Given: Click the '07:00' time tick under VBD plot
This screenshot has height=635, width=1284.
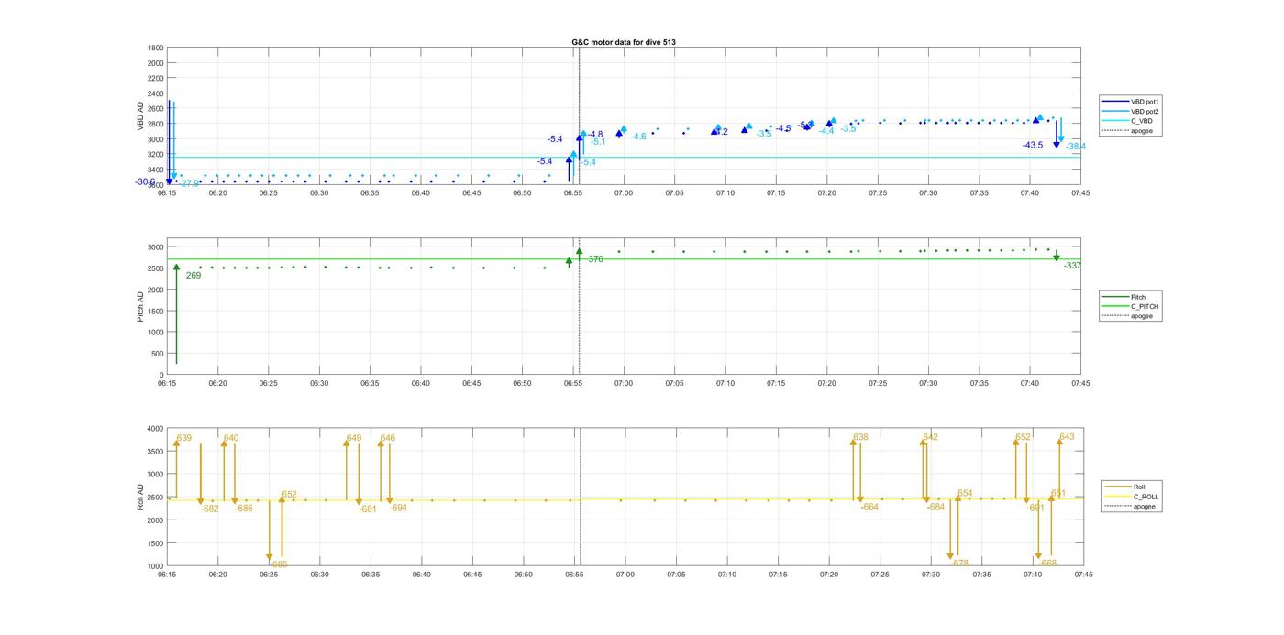Looking at the screenshot, I should click(624, 193).
